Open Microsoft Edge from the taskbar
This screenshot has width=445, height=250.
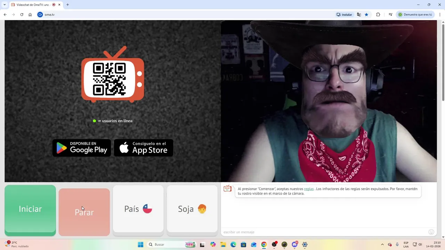click(x=233, y=244)
